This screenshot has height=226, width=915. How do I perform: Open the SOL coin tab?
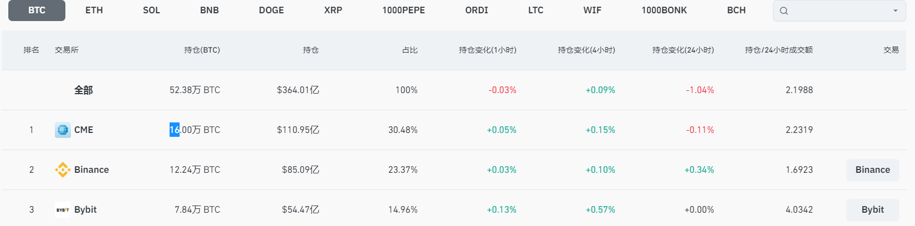[x=151, y=11]
